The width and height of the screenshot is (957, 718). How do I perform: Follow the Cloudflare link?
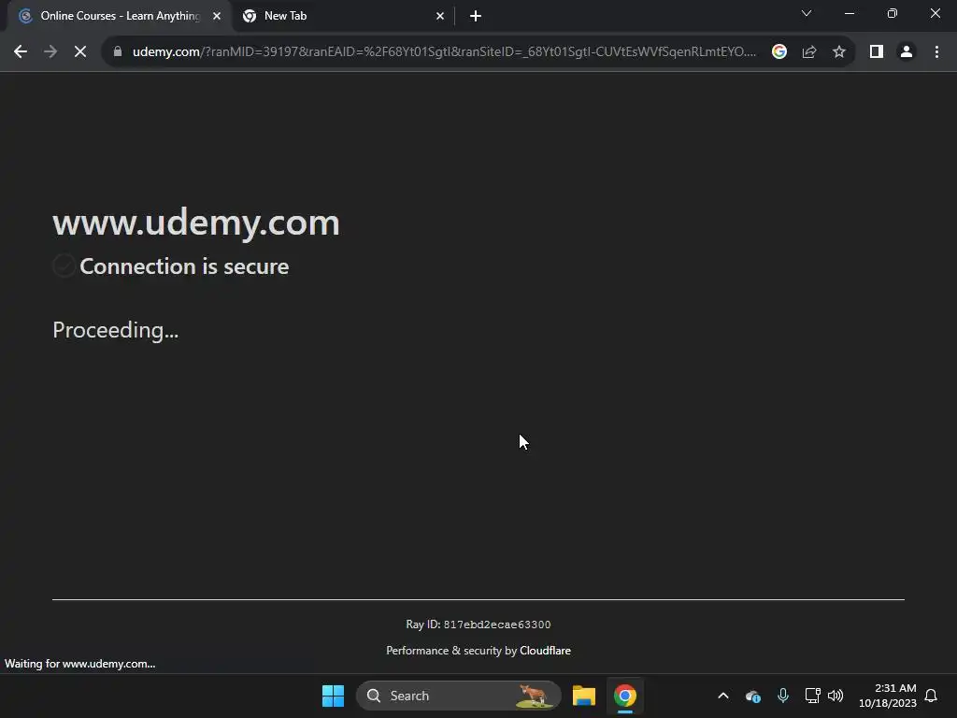[x=545, y=651]
